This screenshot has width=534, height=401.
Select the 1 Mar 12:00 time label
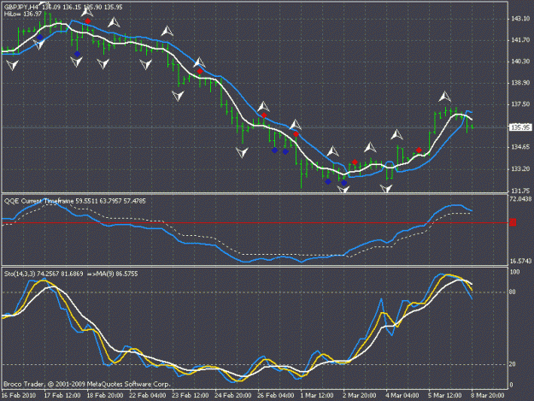(317, 395)
